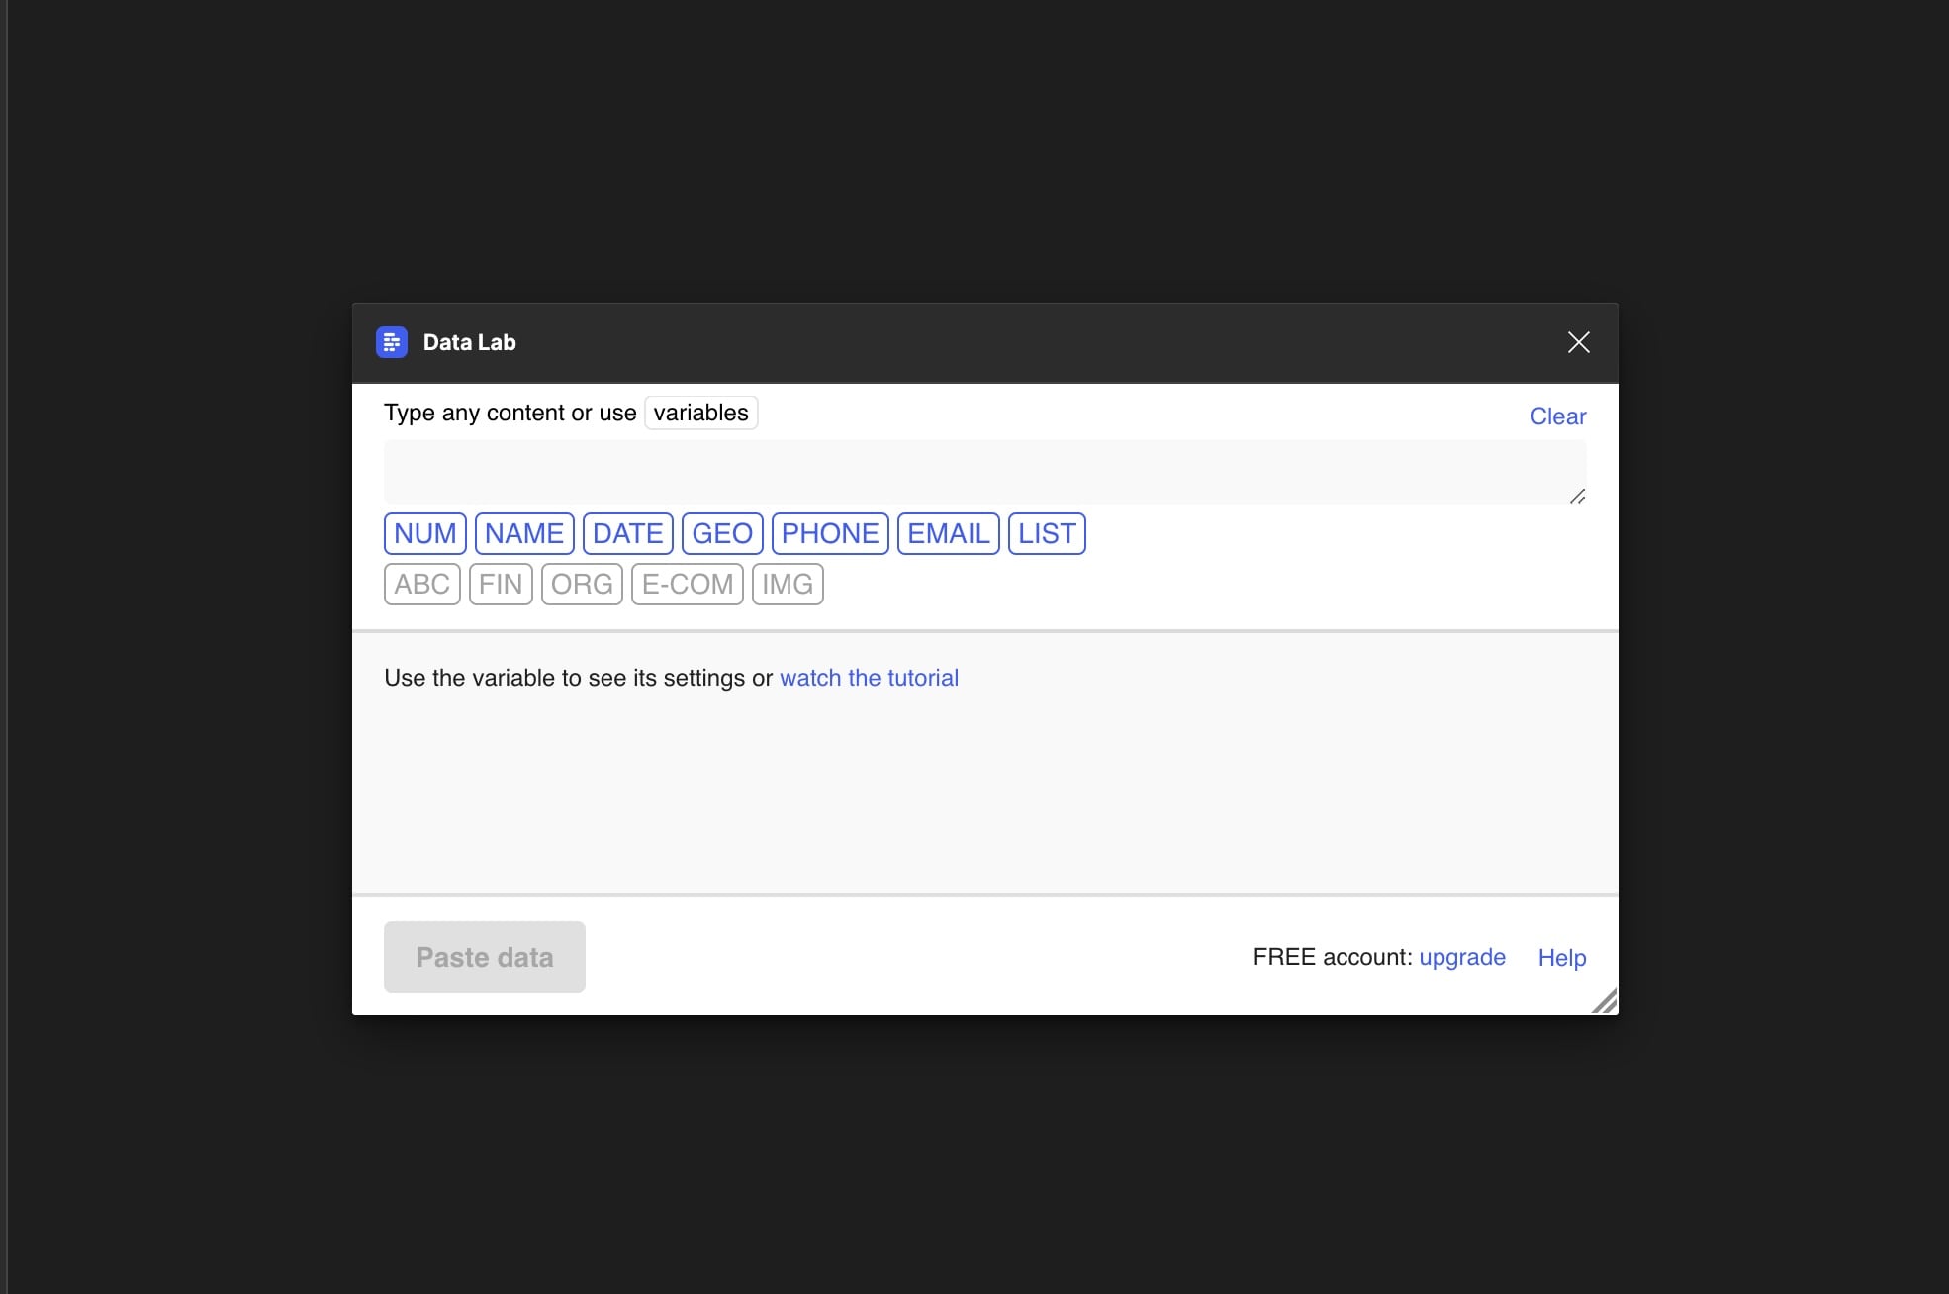The height and width of the screenshot is (1294, 1949).
Task: Choose the IMG variable tag
Action: (787, 585)
